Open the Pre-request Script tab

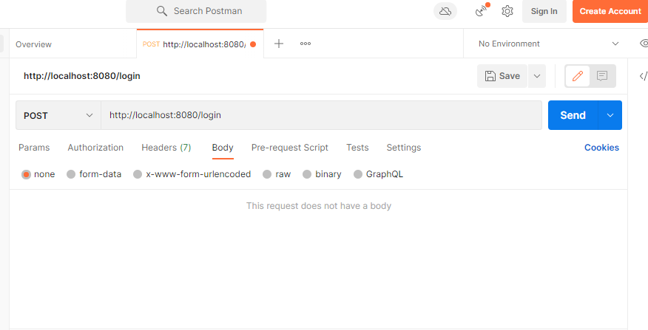point(290,148)
